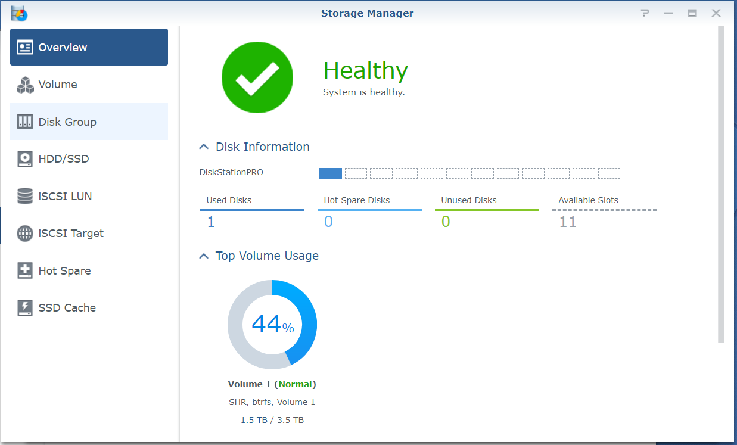Click the vertical scrollbar
737x445 pixels.
point(721,185)
